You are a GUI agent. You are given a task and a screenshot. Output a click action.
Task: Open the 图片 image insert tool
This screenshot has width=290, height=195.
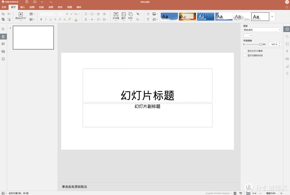pyautogui.click(x=124, y=16)
